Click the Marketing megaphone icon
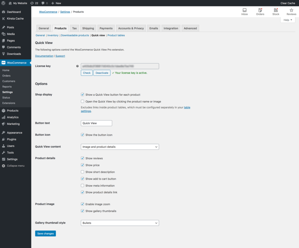Screen dimensions: 299x248 click(3, 124)
